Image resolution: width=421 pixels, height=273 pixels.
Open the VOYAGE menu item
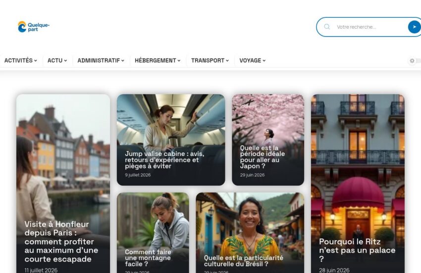point(250,61)
